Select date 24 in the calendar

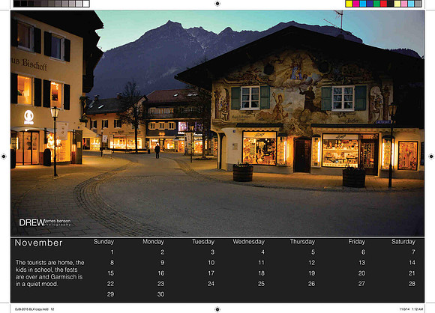coord(211,284)
